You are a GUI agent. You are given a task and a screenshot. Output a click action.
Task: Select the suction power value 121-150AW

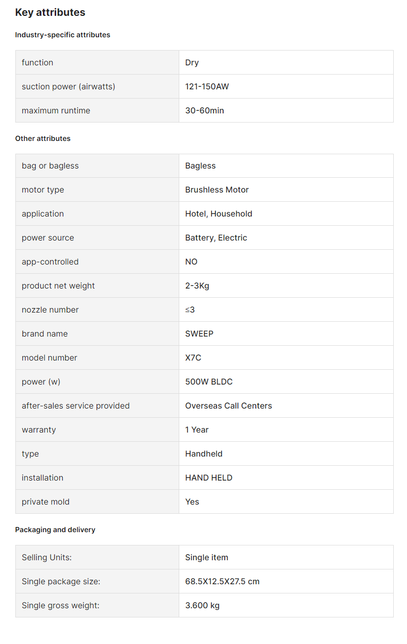pyautogui.click(x=207, y=86)
